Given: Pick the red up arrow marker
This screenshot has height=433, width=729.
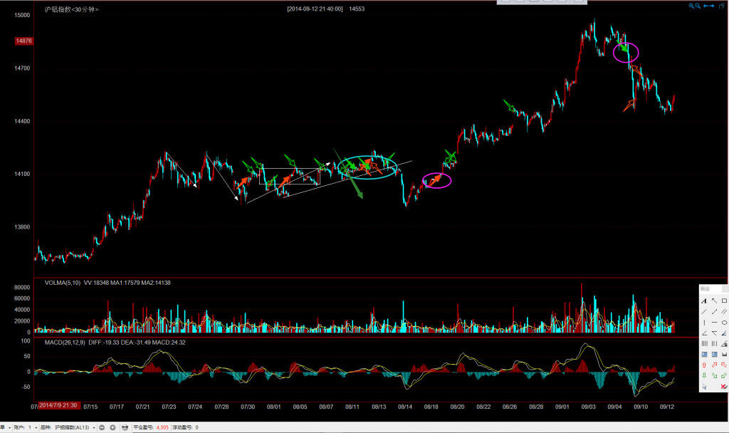Looking at the screenshot, I should [703, 365].
